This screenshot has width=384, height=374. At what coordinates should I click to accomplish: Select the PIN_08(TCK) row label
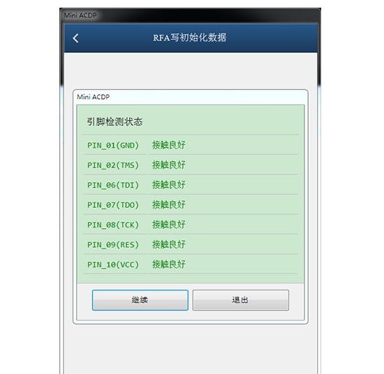coord(113,225)
